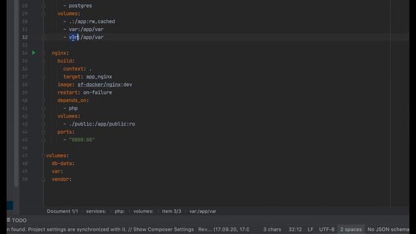
Task: Follow the sf-docker/nginx image link
Action: 99,84
